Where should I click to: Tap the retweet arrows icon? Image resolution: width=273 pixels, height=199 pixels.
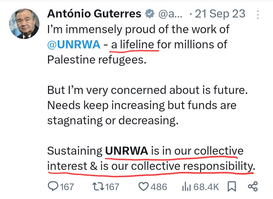click(x=99, y=186)
